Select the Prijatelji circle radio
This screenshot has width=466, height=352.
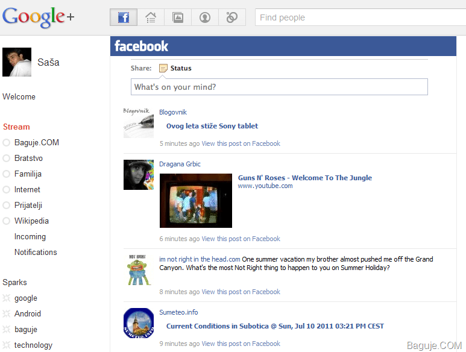pos(6,206)
